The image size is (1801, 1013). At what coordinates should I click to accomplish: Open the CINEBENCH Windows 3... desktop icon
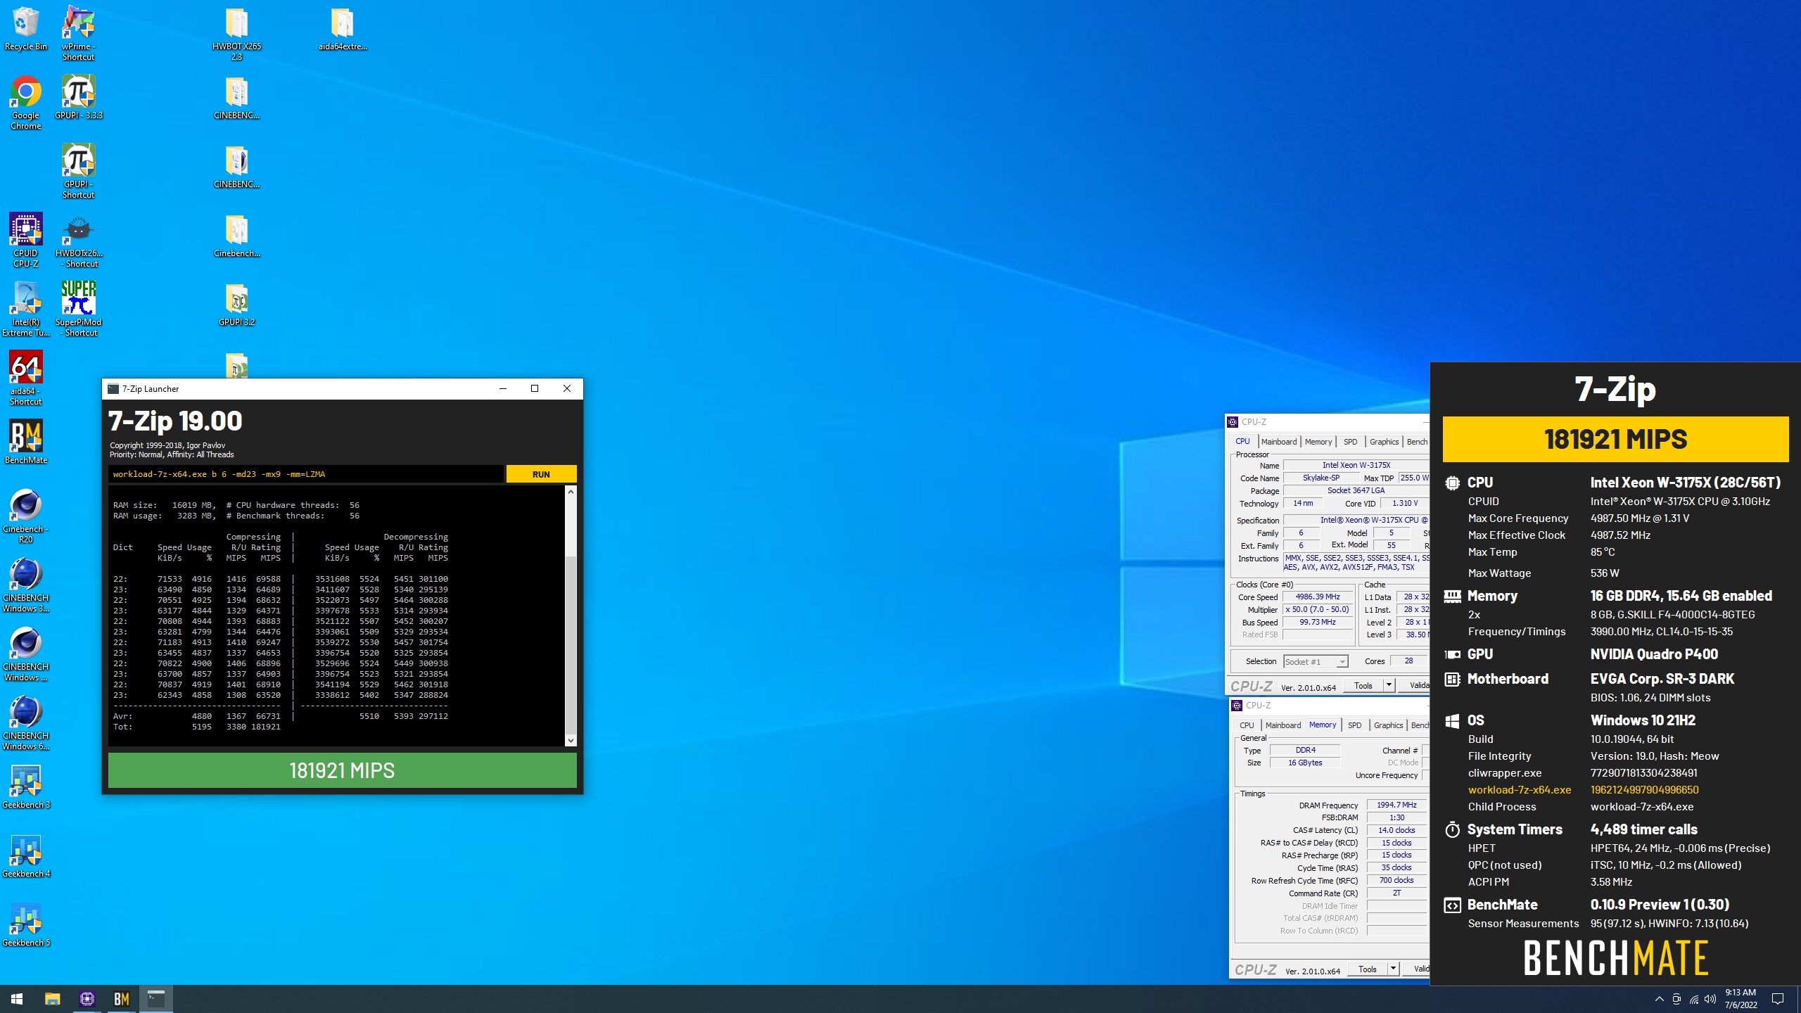[26, 585]
